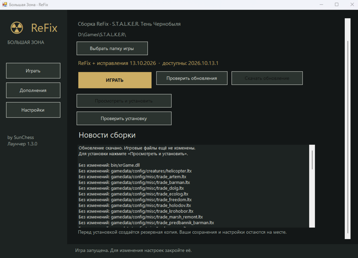Screen dimensions: 358x258
Task: Click the Новости сборки heading
Action: 107,135
